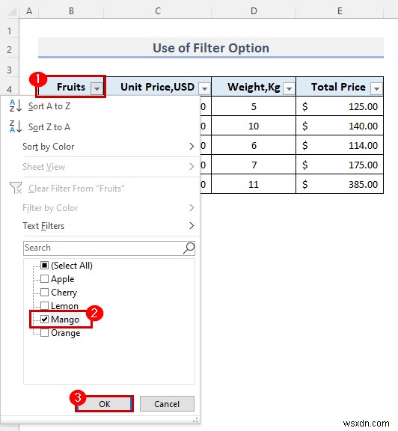Open the Total Price filter dropdown
Screen dimensions: 398x431
pyautogui.click(x=376, y=88)
